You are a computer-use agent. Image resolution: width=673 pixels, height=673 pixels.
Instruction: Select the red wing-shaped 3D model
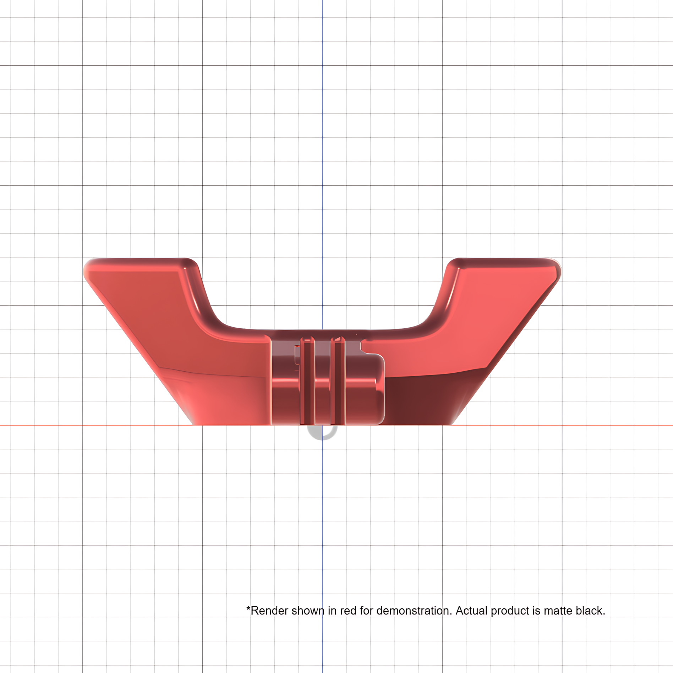pyautogui.click(x=322, y=341)
